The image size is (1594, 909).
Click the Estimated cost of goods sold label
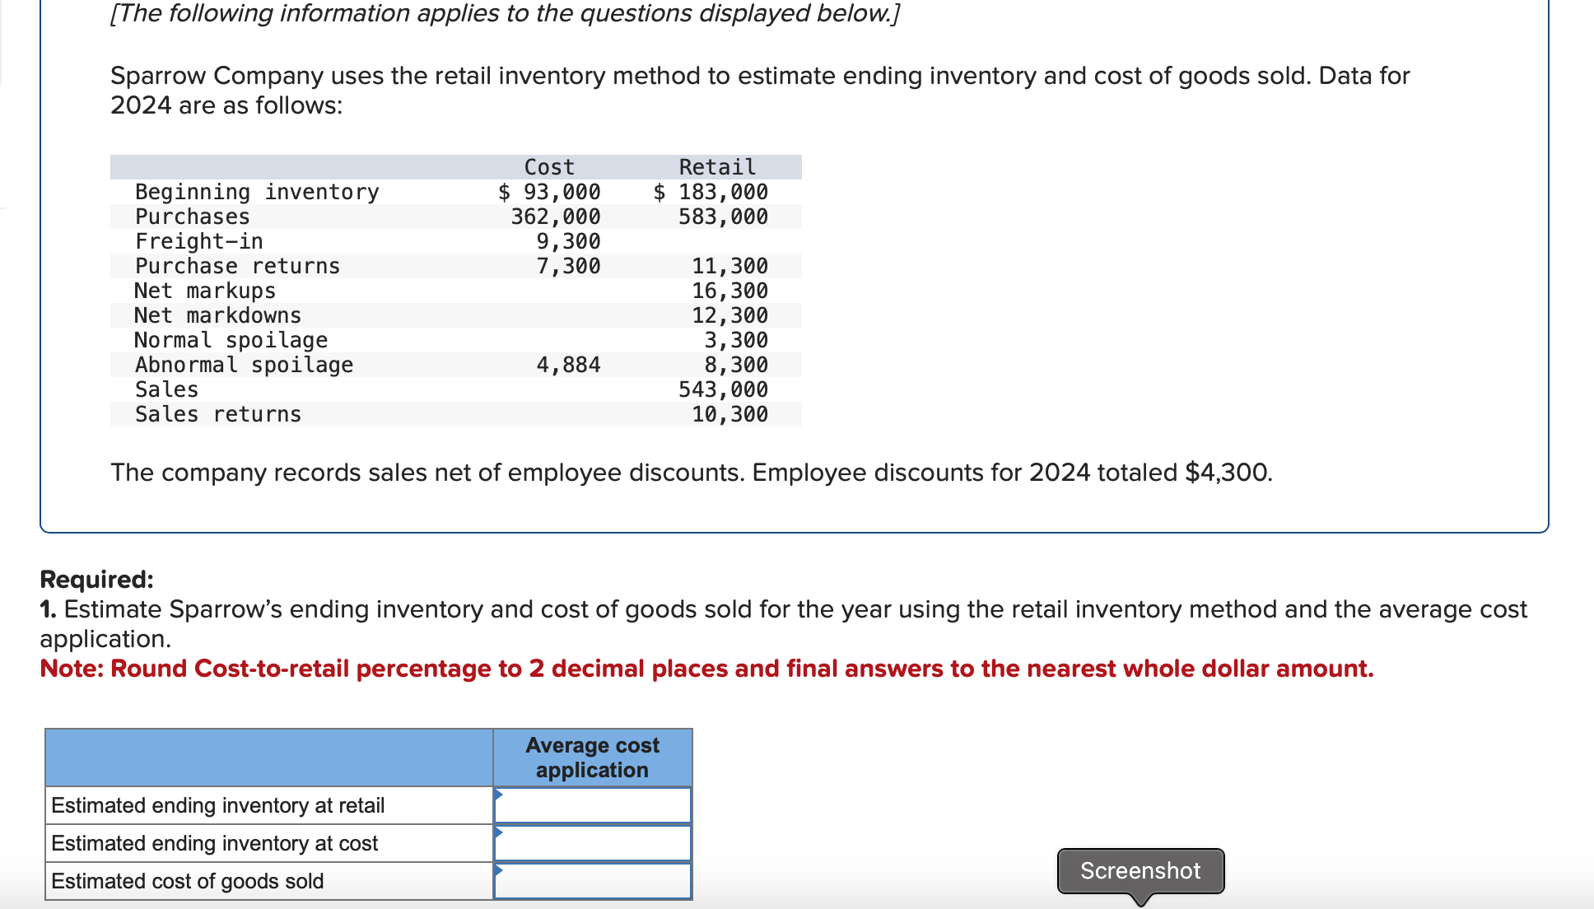click(x=188, y=881)
